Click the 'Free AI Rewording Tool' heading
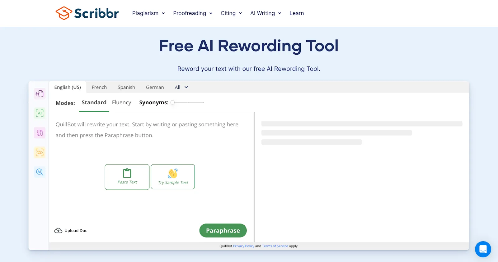Screen dimensions: 498x262 [x=249, y=46]
